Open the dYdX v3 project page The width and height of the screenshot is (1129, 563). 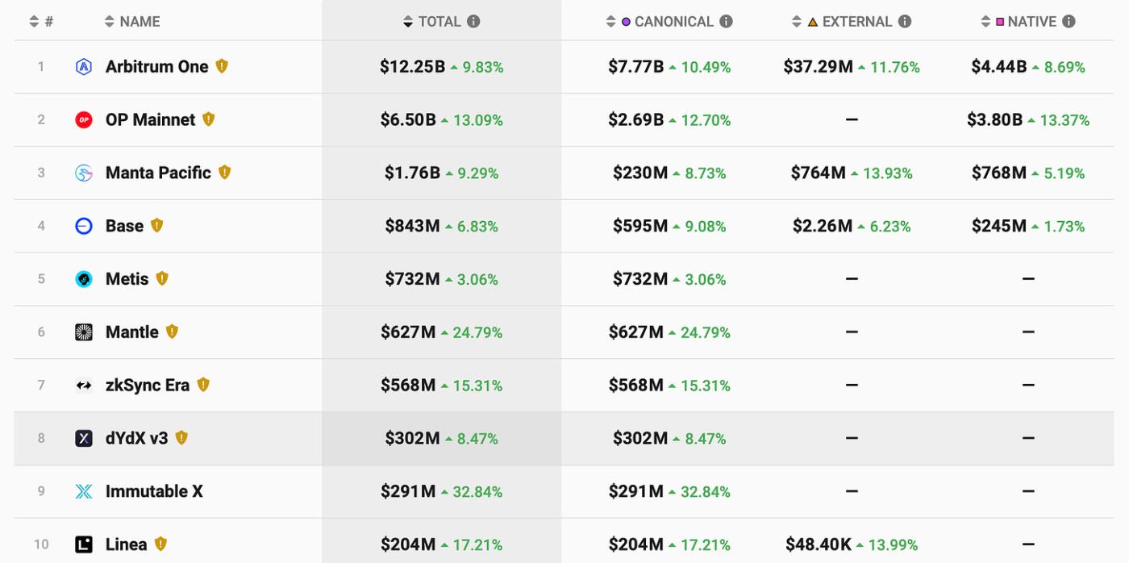[137, 438]
